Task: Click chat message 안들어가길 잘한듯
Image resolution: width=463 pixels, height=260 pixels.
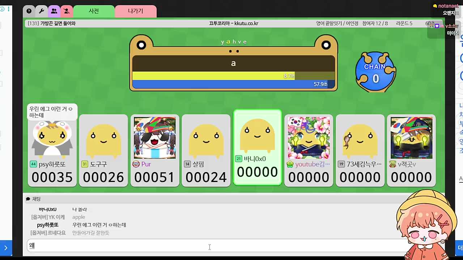Action: coord(91,233)
